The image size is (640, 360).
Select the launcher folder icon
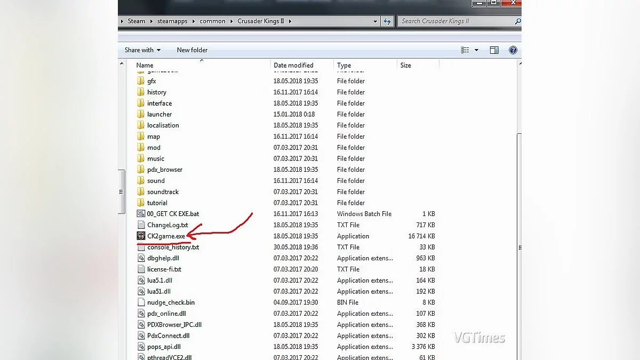tap(141, 114)
